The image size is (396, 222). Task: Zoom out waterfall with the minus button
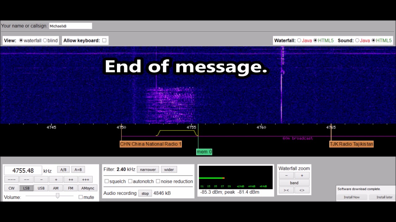(x=286, y=175)
